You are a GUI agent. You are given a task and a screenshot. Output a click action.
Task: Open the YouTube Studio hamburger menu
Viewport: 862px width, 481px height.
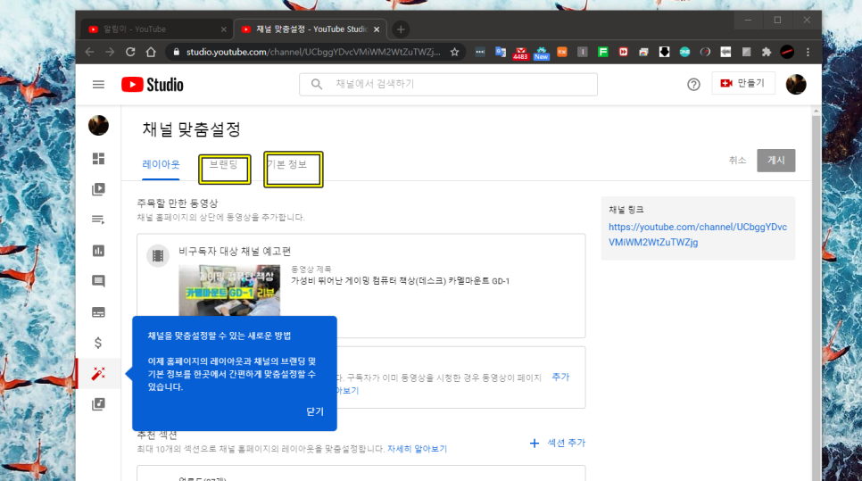[98, 84]
